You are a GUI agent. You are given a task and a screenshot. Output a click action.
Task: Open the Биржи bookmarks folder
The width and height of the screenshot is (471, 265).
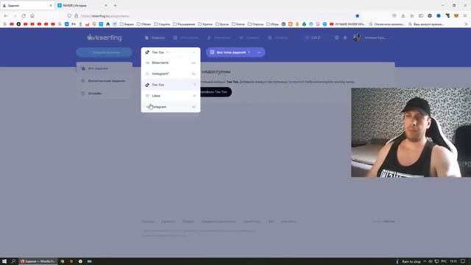point(127,24)
